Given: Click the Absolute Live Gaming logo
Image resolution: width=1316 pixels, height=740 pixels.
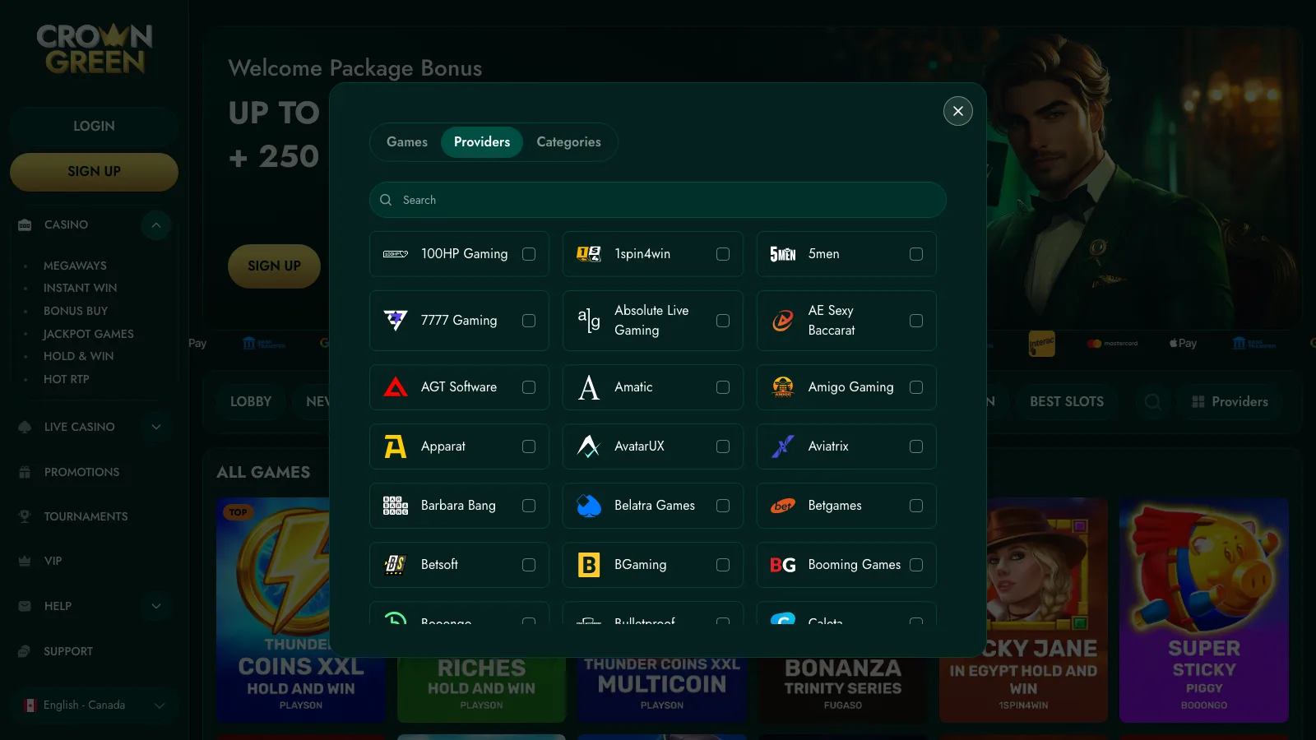Looking at the screenshot, I should 589,321.
